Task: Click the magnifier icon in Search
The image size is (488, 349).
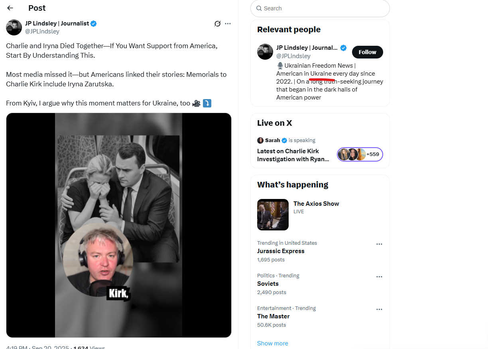Action: [x=259, y=8]
